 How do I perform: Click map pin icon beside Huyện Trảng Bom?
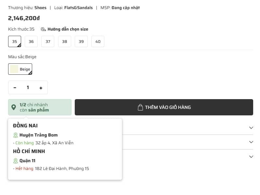tap(15, 135)
